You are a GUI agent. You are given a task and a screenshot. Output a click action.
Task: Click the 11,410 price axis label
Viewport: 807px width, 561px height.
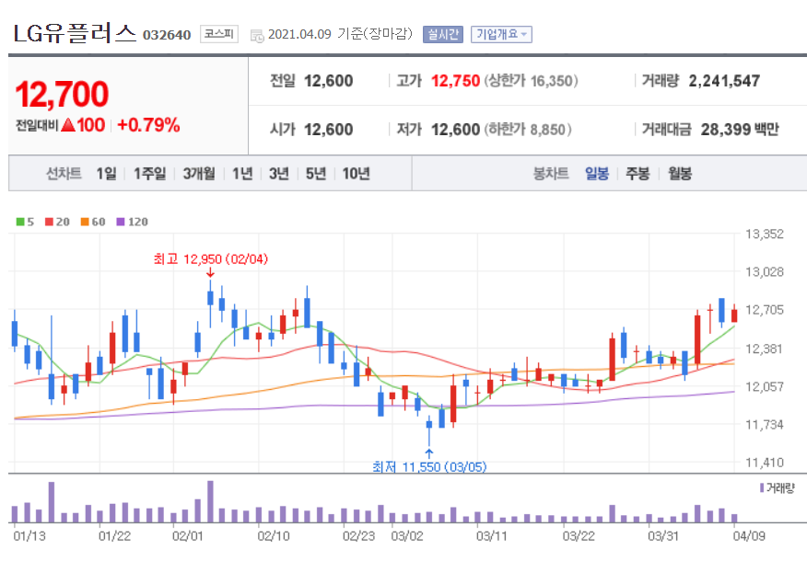coord(765,463)
